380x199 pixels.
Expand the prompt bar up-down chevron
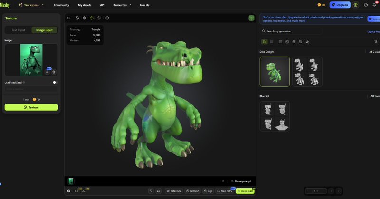(223, 181)
